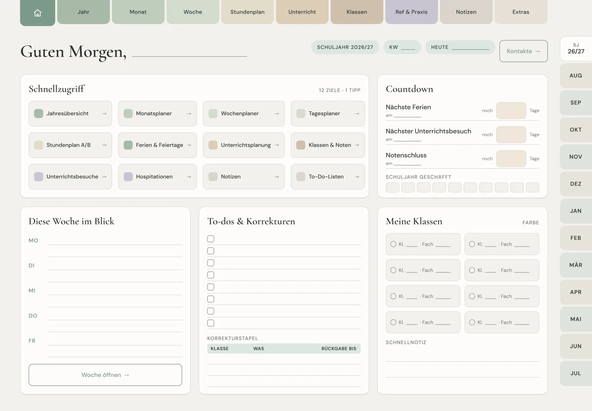Switch to the Jahr tab
Screen dimensions: 592x411
pos(83,12)
